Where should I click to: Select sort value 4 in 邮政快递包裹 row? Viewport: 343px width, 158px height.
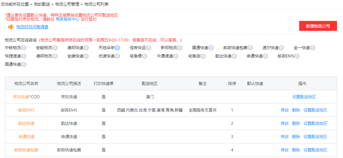(232, 150)
